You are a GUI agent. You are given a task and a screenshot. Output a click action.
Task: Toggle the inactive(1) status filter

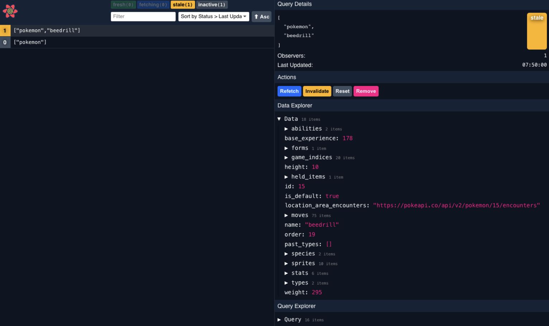coord(211,4)
